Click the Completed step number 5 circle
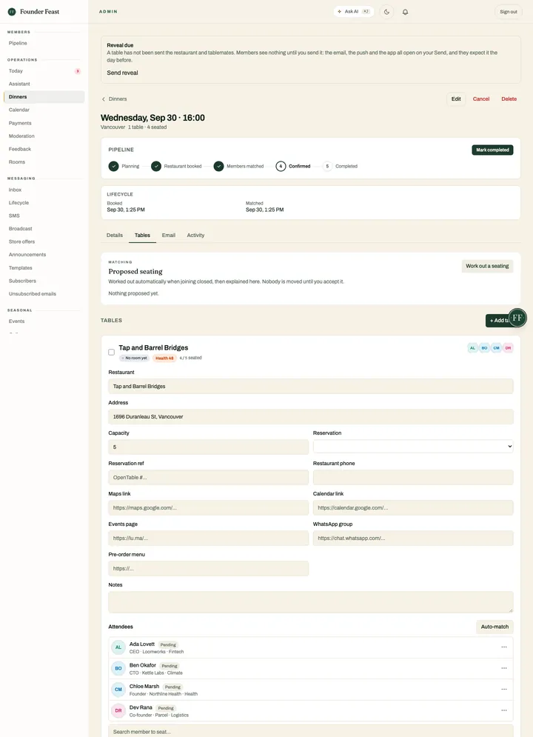The height and width of the screenshot is (737, 533). (327, 167)
